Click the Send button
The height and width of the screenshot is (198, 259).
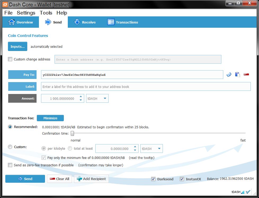[x=25, y=179]
